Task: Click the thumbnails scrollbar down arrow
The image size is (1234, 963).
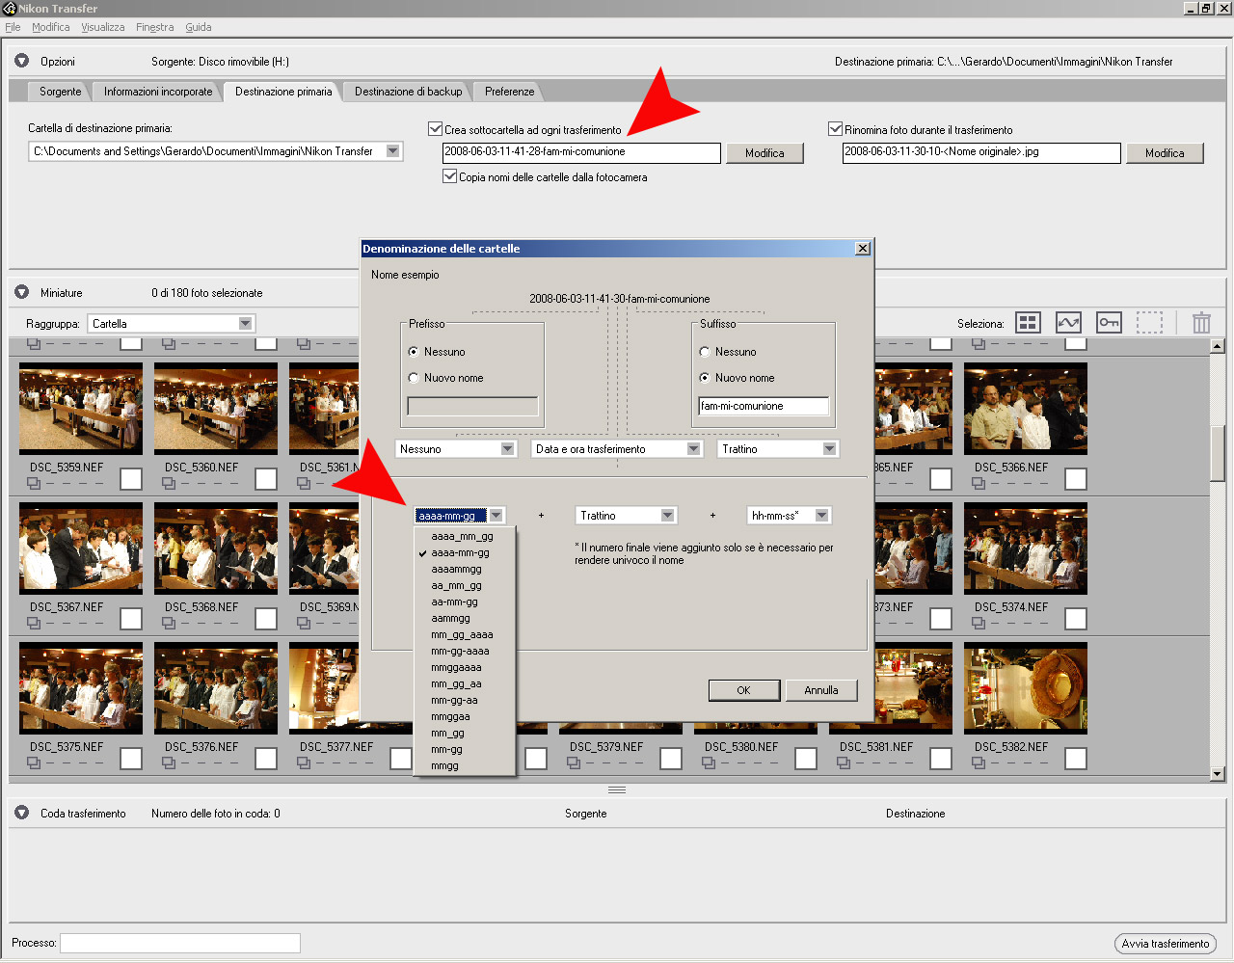Action: pyautogui.click(x=1217, y=773)
